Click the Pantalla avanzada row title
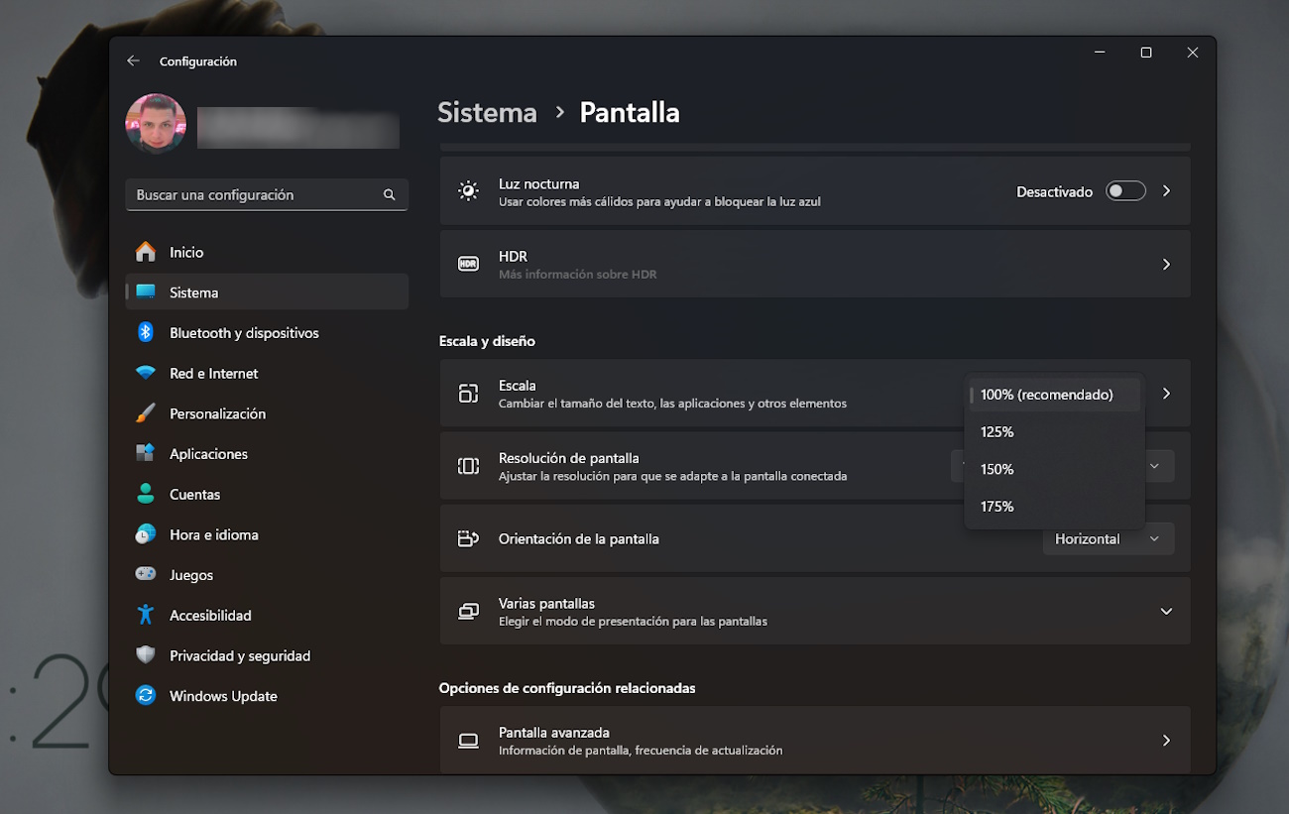 [553, 733]
